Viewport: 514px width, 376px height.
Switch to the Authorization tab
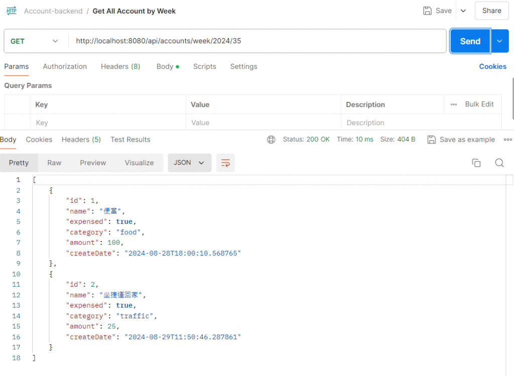click(x=65, y=66)
